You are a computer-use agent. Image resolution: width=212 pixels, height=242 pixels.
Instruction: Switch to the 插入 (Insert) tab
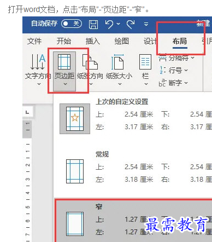point(93,41)
